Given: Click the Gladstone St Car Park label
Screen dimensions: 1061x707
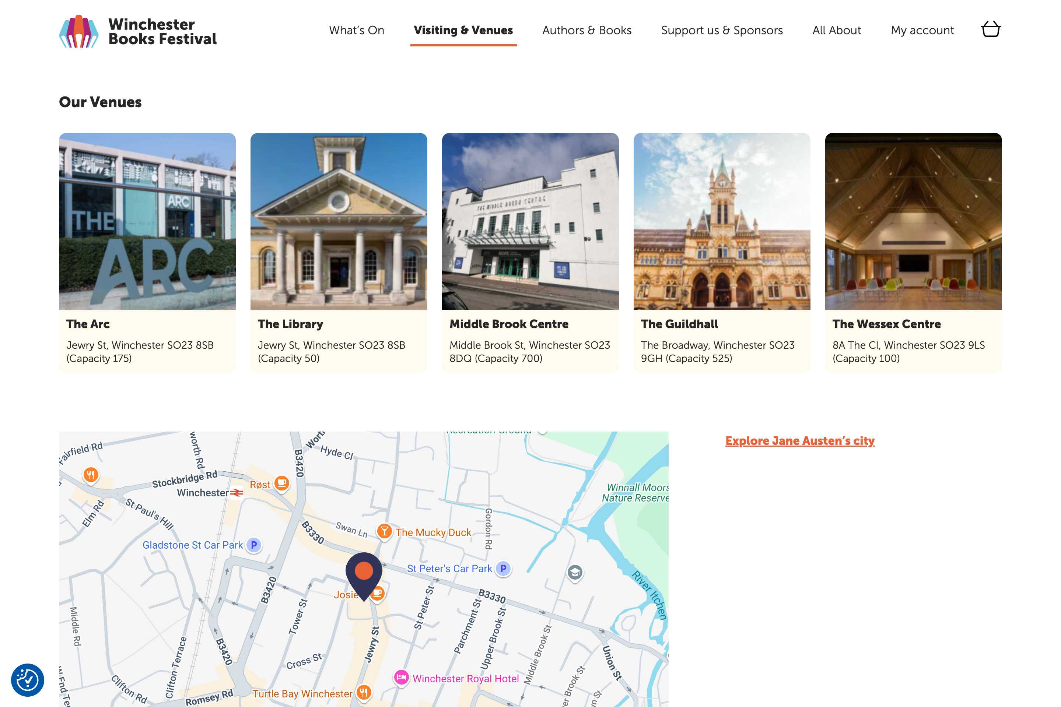Looking at the screenshot, I should click(x=193, y=545).
